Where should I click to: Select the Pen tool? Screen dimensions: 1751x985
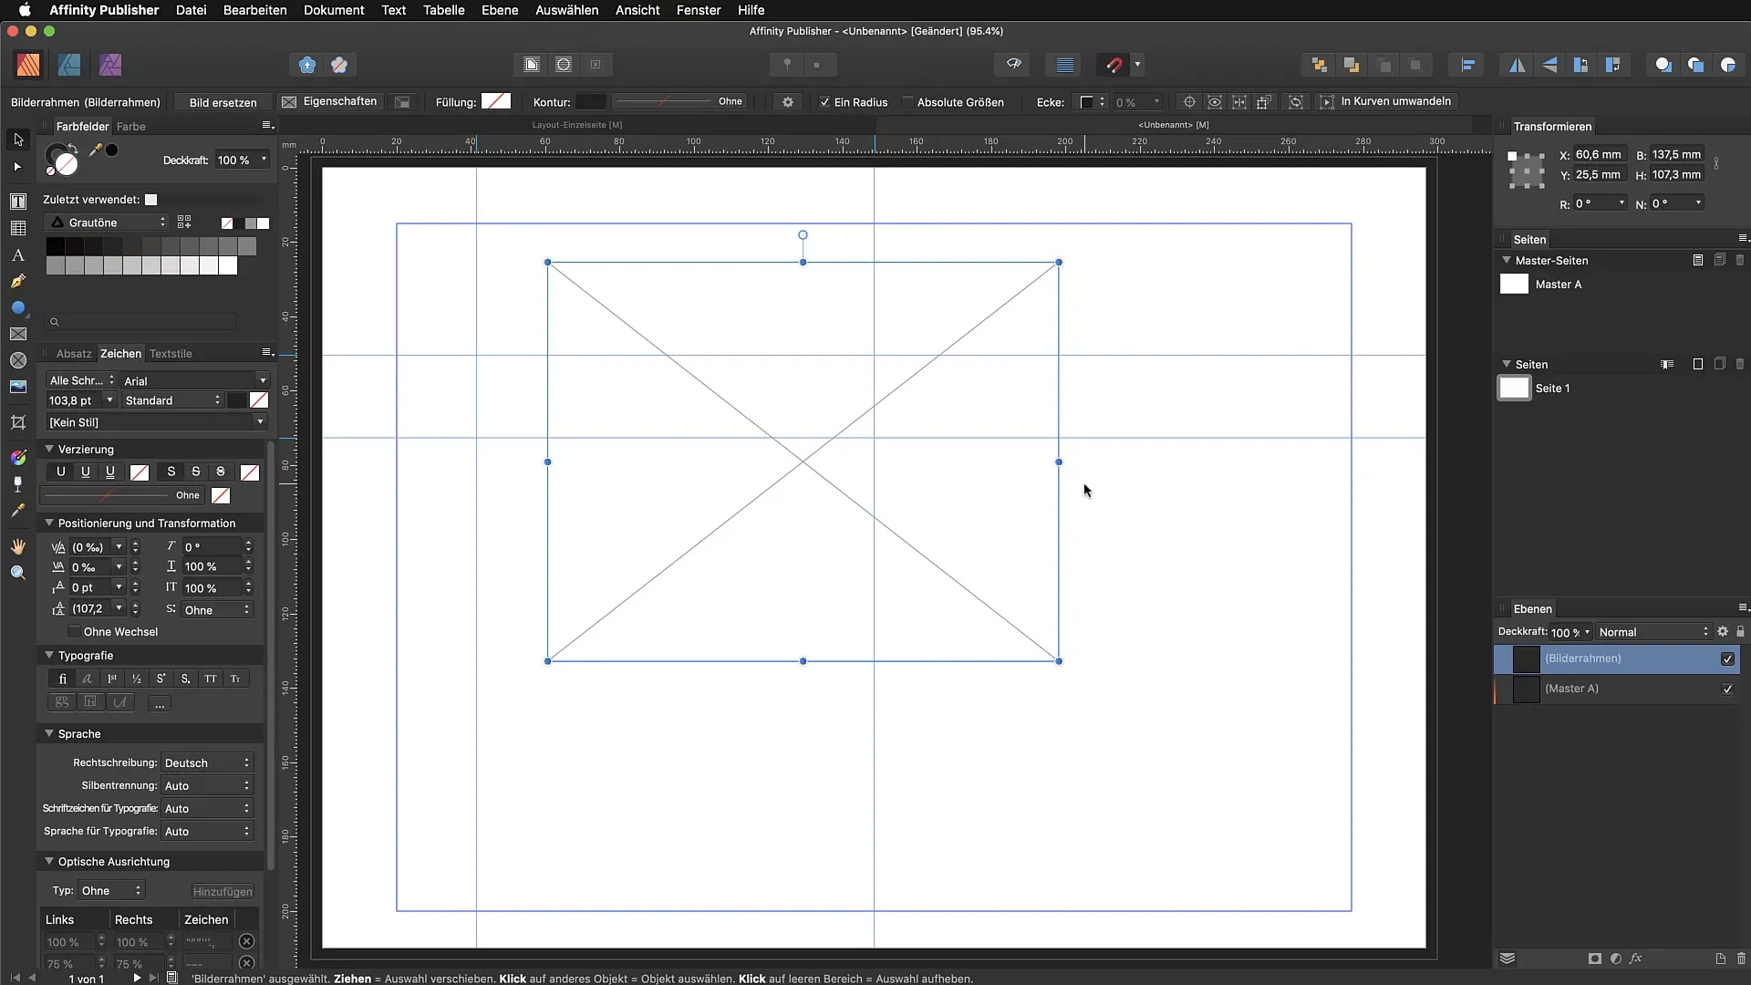point(18,282)
